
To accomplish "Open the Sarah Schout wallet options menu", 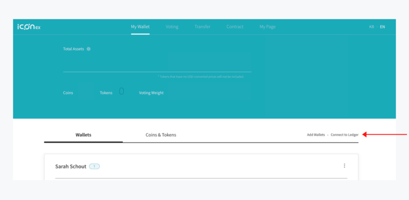I will coord(344,166).
